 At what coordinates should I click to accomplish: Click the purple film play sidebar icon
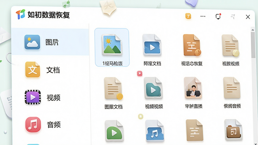coord(33,97)
